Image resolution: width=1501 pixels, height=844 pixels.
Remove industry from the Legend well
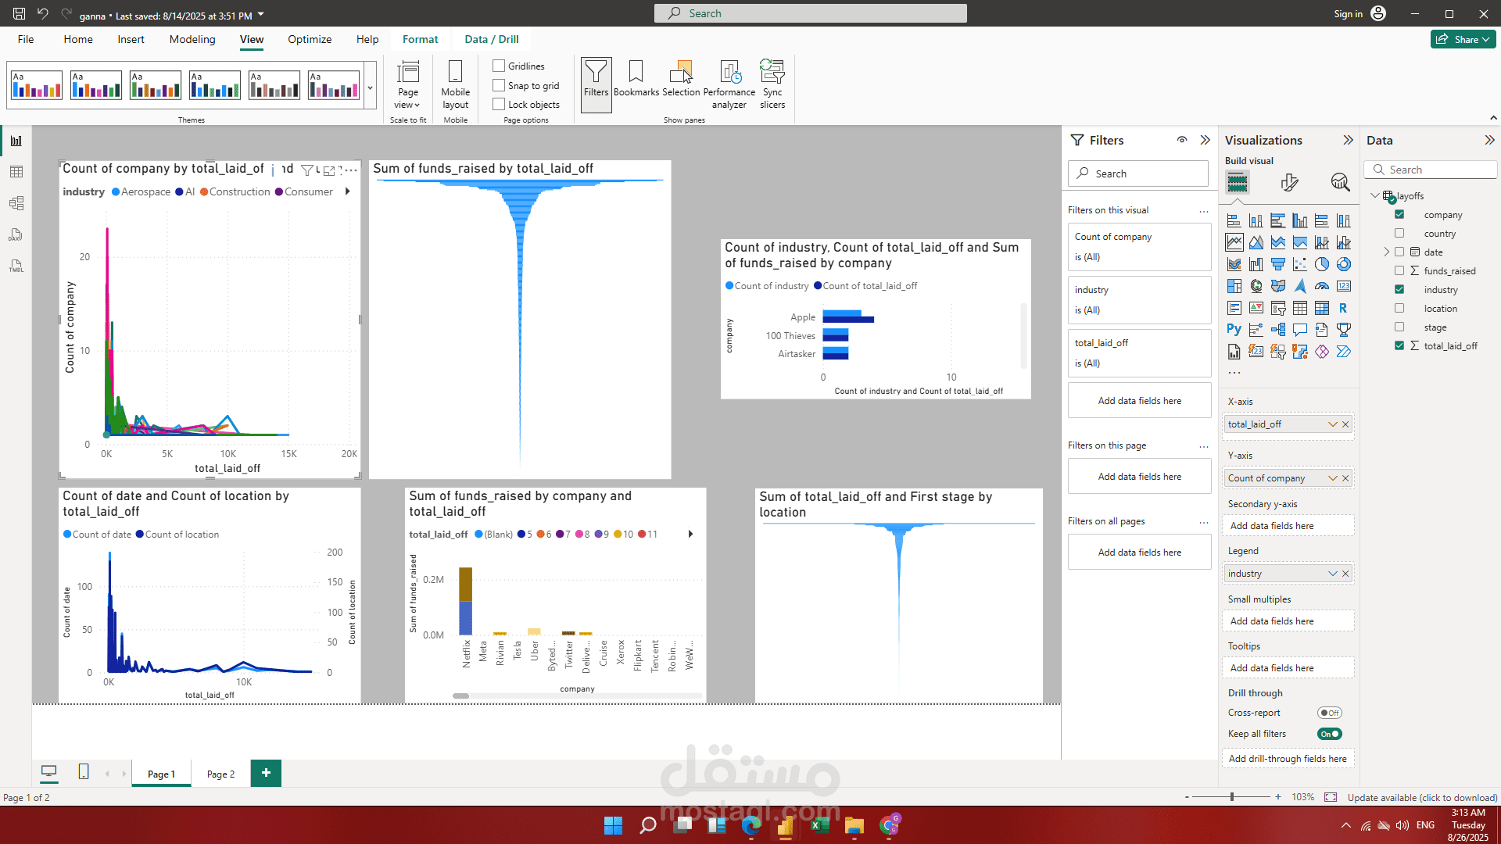coord(1345,574)
